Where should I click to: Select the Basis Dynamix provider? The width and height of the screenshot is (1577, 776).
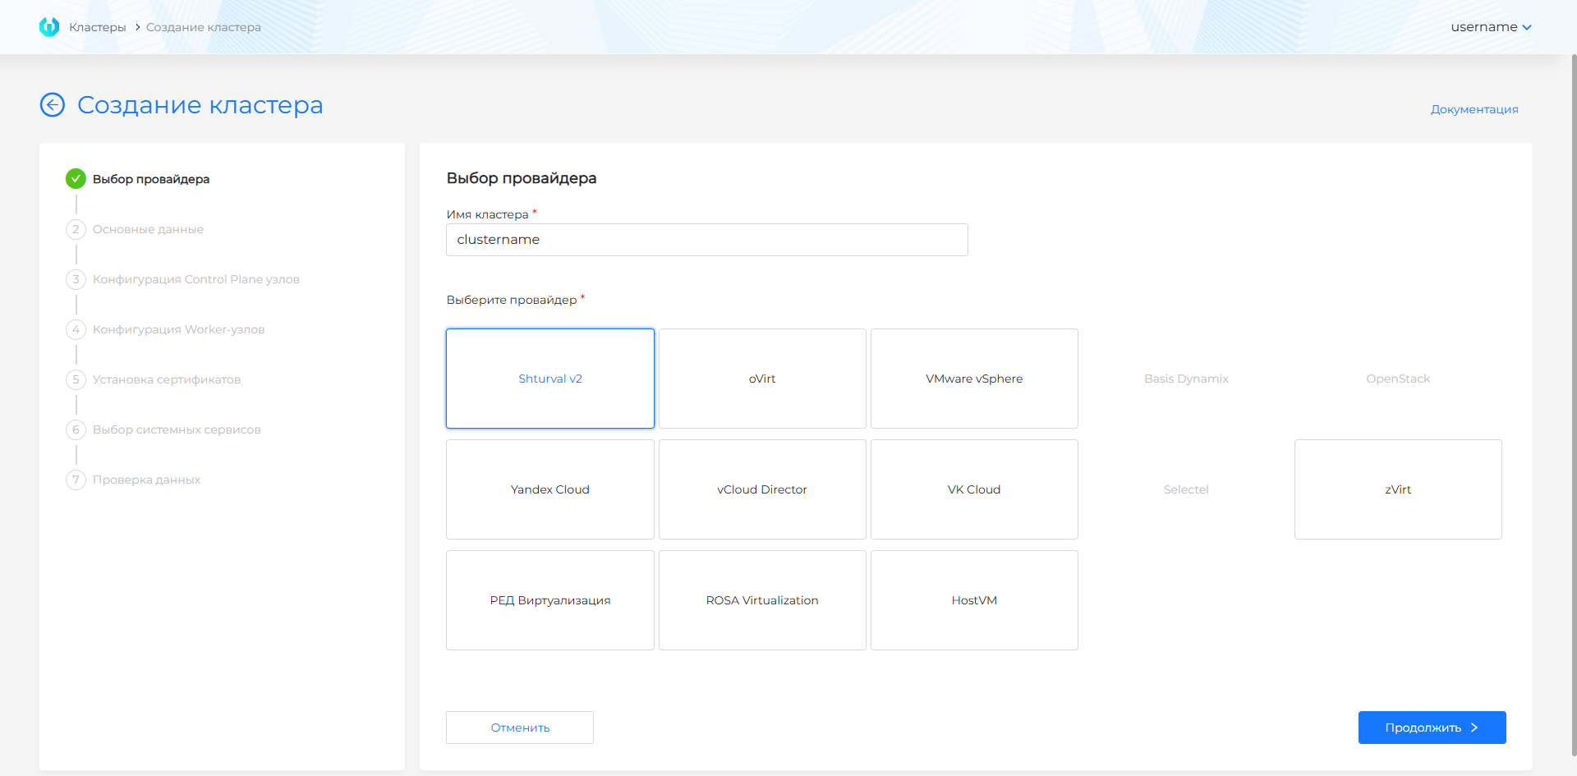1186,379
